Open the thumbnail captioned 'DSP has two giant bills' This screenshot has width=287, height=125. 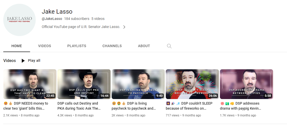coord(30,84)
